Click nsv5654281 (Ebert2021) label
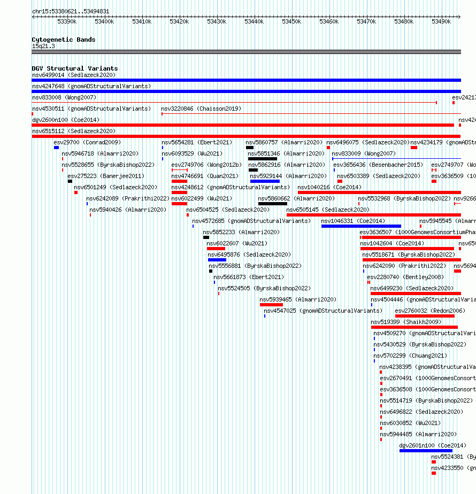Image resolution: width=476 pixels, height=494 pixels. coord(197,142)
